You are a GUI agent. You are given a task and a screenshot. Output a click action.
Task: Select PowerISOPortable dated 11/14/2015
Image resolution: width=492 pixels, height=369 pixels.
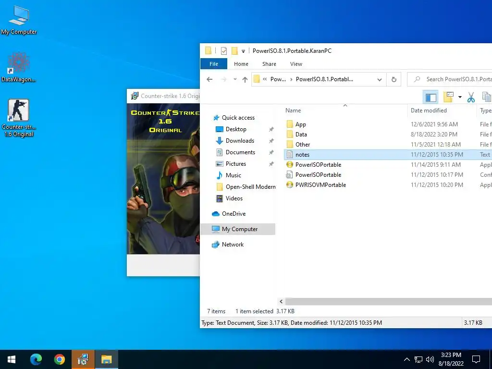click(x=318, y=165)
